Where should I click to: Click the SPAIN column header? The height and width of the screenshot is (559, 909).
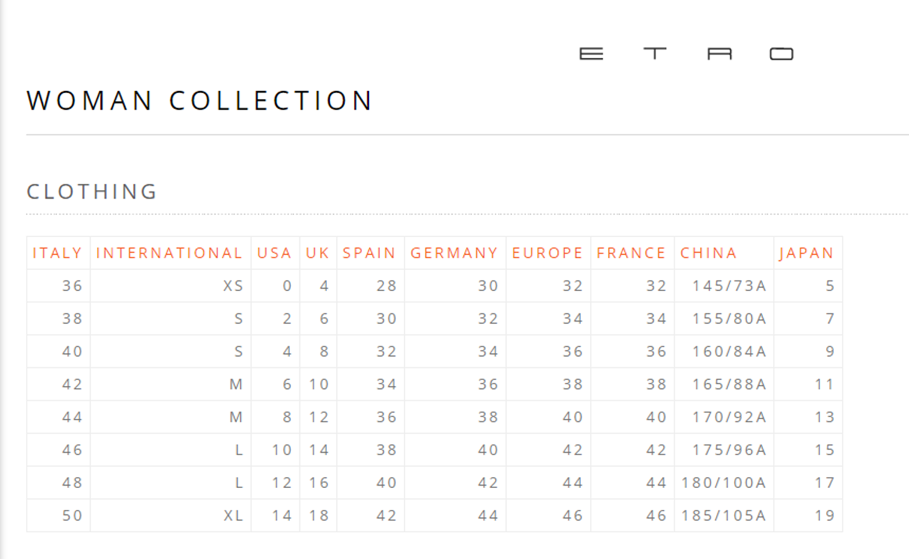pyautogui.click(x=369, y=253)
